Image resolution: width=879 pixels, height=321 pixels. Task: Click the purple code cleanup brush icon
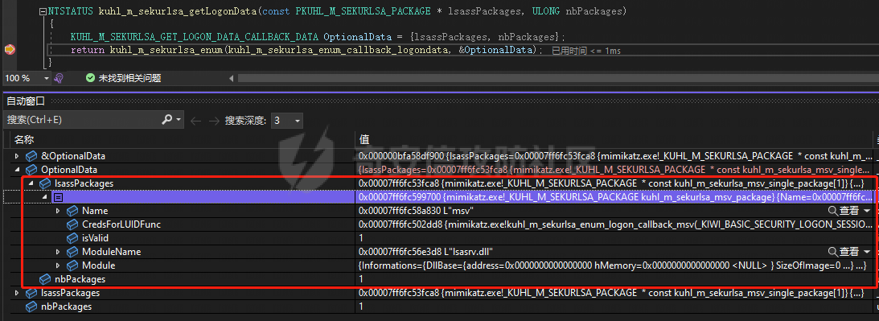58,78
